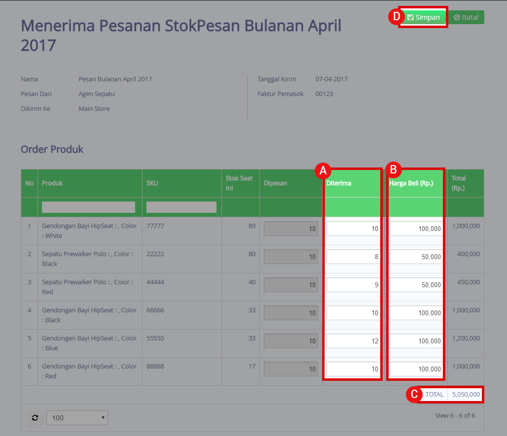Click Diterima field for SKU 55555
Image resolution: width=507 pixels, height=436 pixels.
pyautogui.click(x=353, y=341)
